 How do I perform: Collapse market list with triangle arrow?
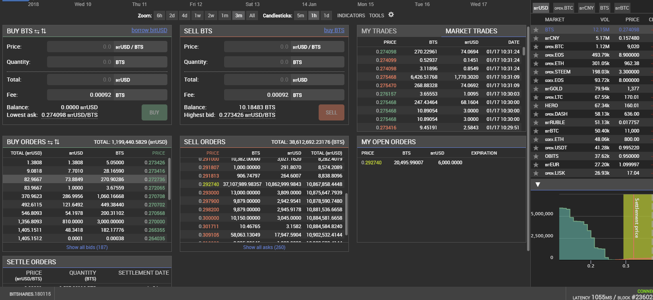click(x=538, y=184)
